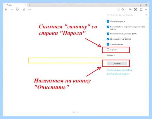
Task: Maximize the browser window
Action: pyautogui.click(x=141, y=5)
